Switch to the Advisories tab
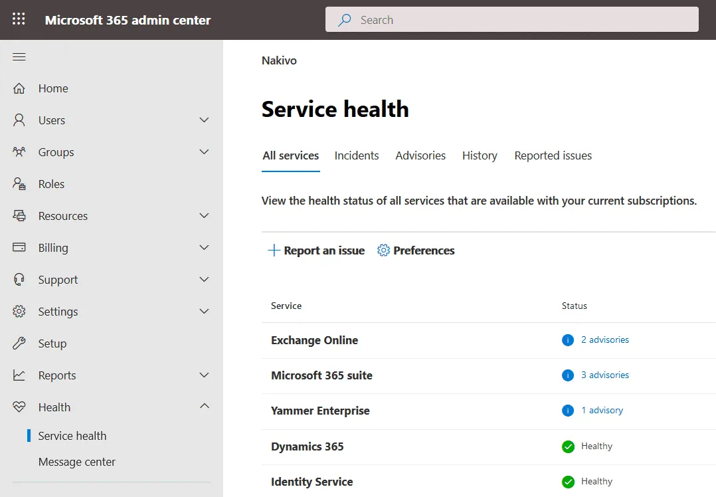Screen dimensions: 716x497 pyautogui.click(x=420, y=155)
